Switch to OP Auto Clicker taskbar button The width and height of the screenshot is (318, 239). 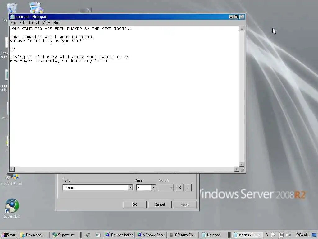point(183,235)
